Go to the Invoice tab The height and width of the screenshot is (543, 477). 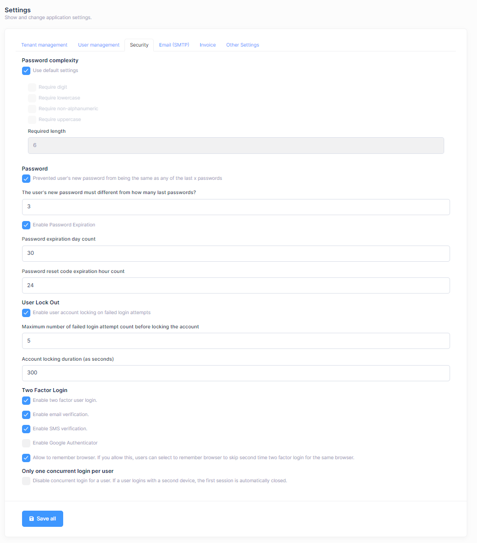(x=208, y=45)
